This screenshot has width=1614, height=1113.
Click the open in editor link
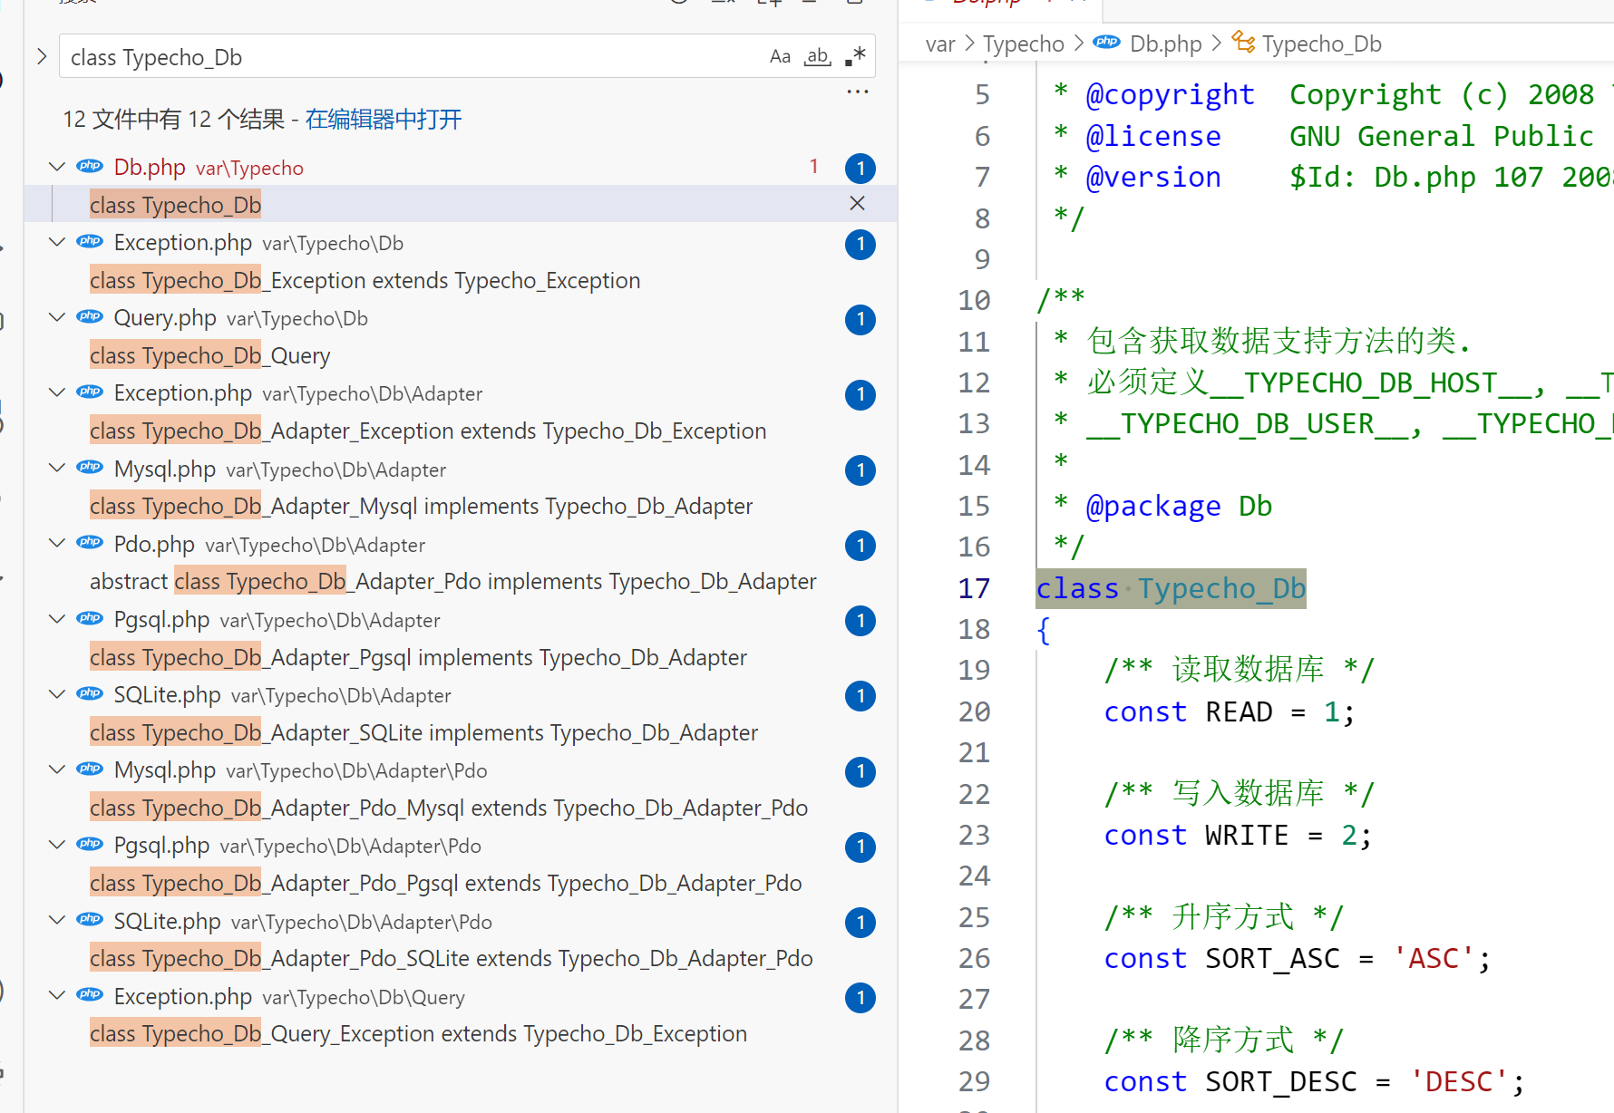pos(383,120)
